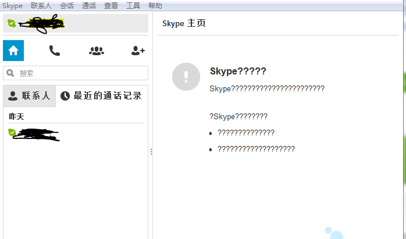Open the 会话 menu
Screen dimensions: 406x239
(66, 5)
